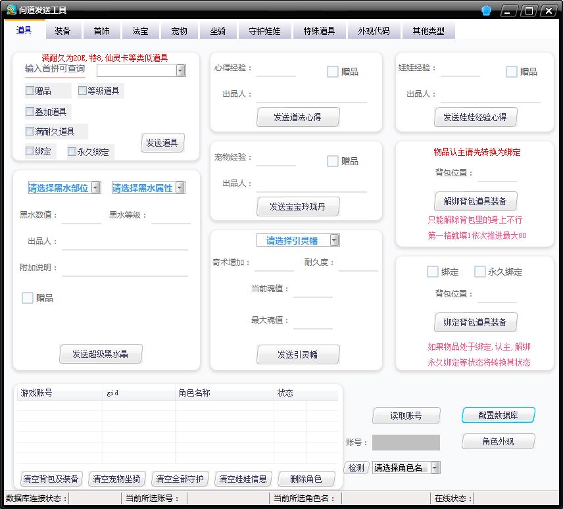Viewport: 563px width, 509px height.
Task: Click the 检测 button
Action: pyautogui.click(x=356, y=468)
